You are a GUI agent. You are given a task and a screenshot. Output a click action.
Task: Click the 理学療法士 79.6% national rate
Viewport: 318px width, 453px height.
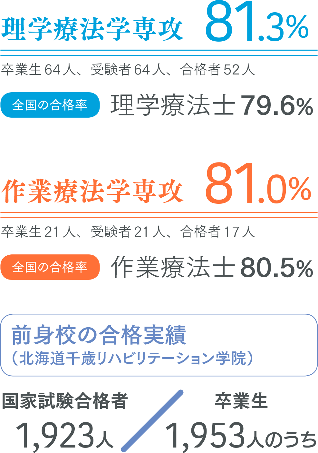[212, 105]
